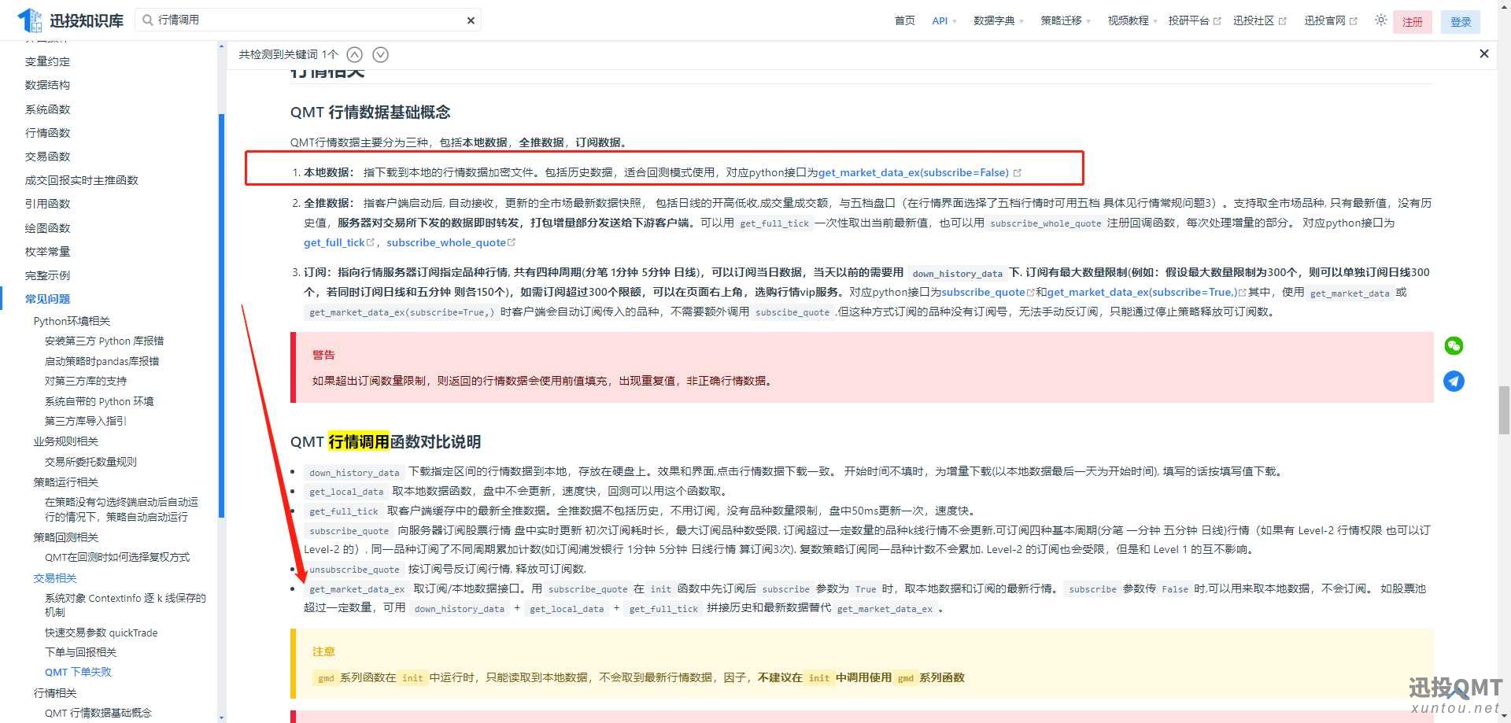This screenshot has width=1511, height=723.
Task: Expand the 策略迁移 dropdown
Action: click(x=1066, y=20)
